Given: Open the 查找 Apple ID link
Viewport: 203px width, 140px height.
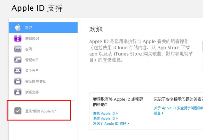Looking at the screenshot, I should point(104,113).
